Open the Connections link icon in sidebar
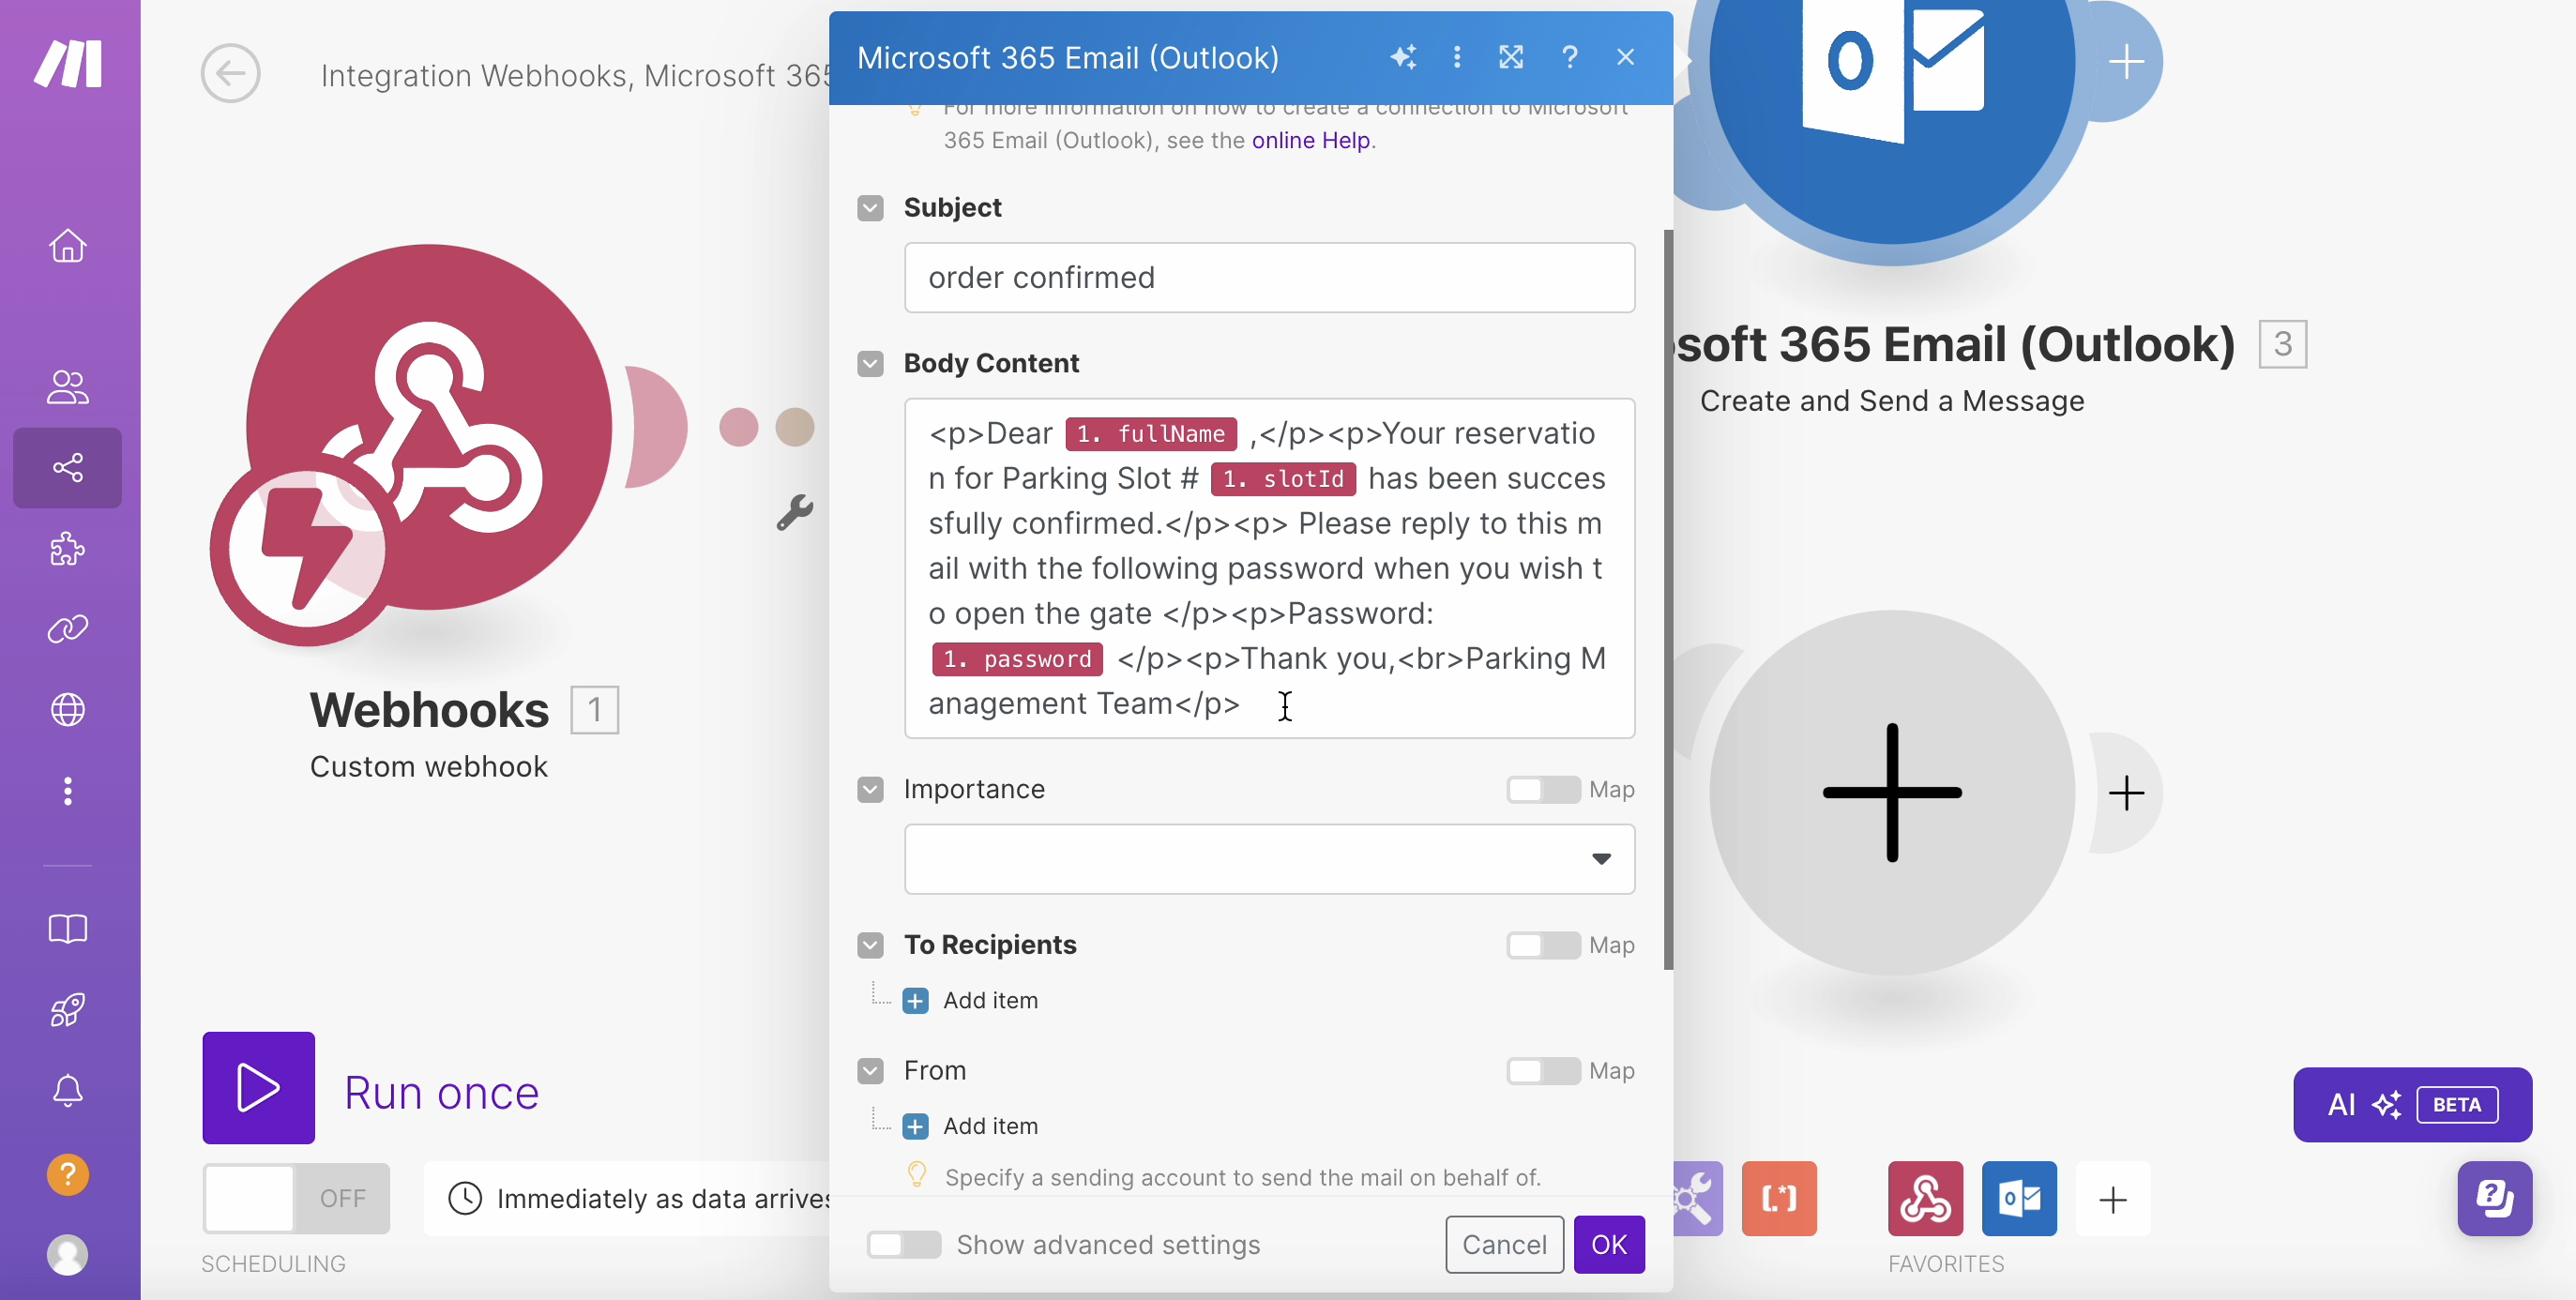 tap(67, 629)
